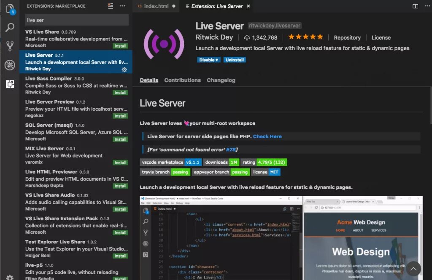Install VS Live Share Audio extension

pyautogui.click(x=120, y=210)
